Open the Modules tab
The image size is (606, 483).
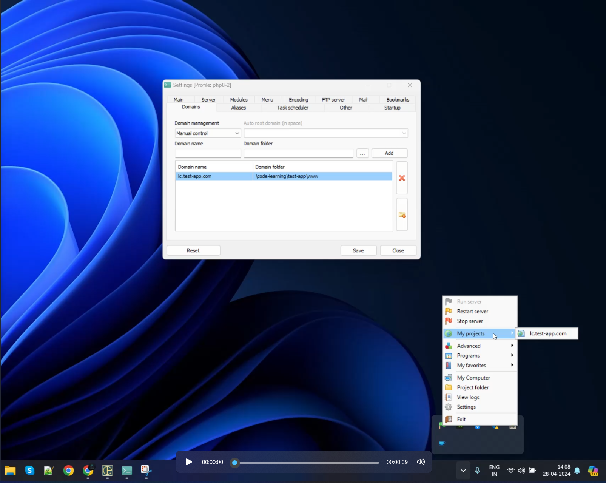coord(239,100)
